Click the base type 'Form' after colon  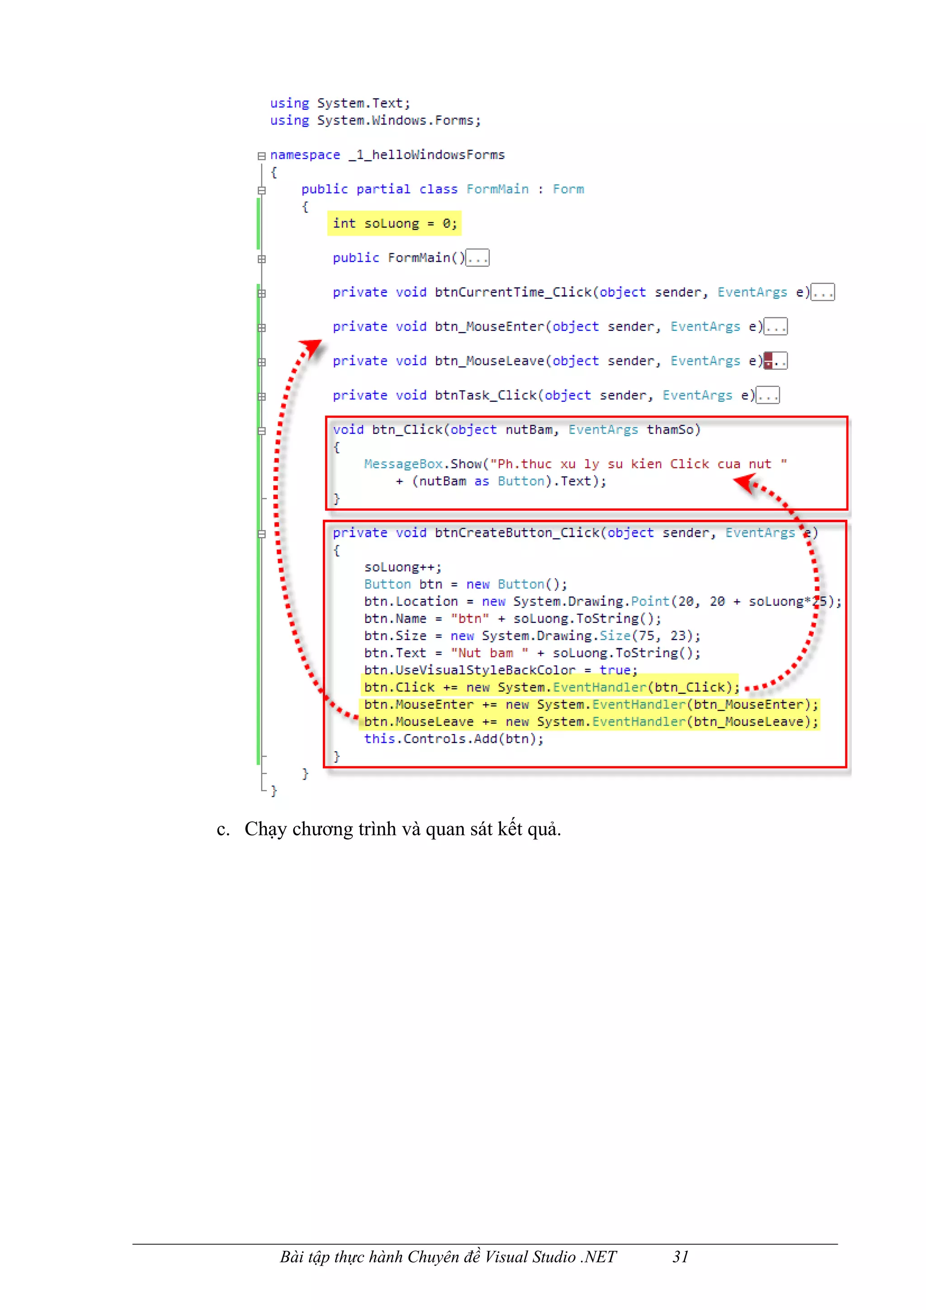[x=568, y=189]
